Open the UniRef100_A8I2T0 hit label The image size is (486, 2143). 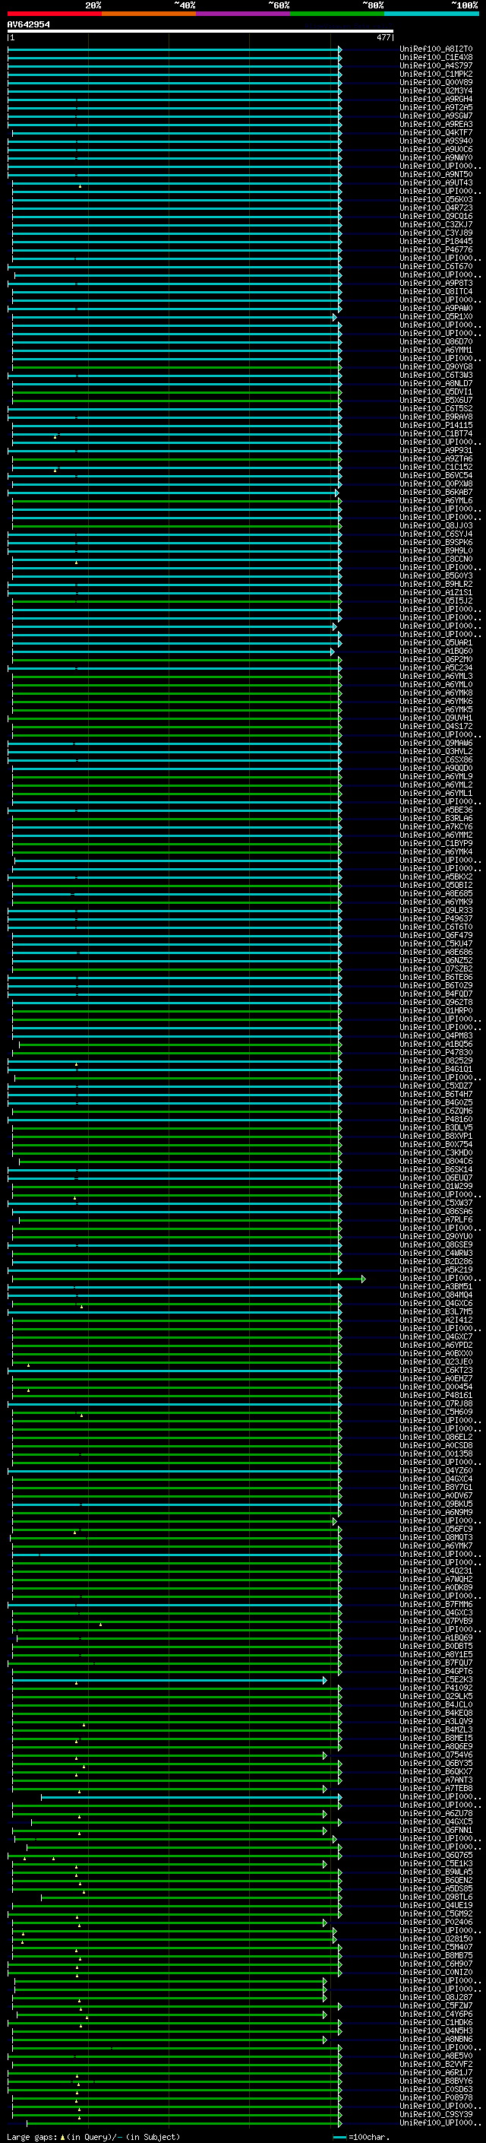(x=435, y=49)
